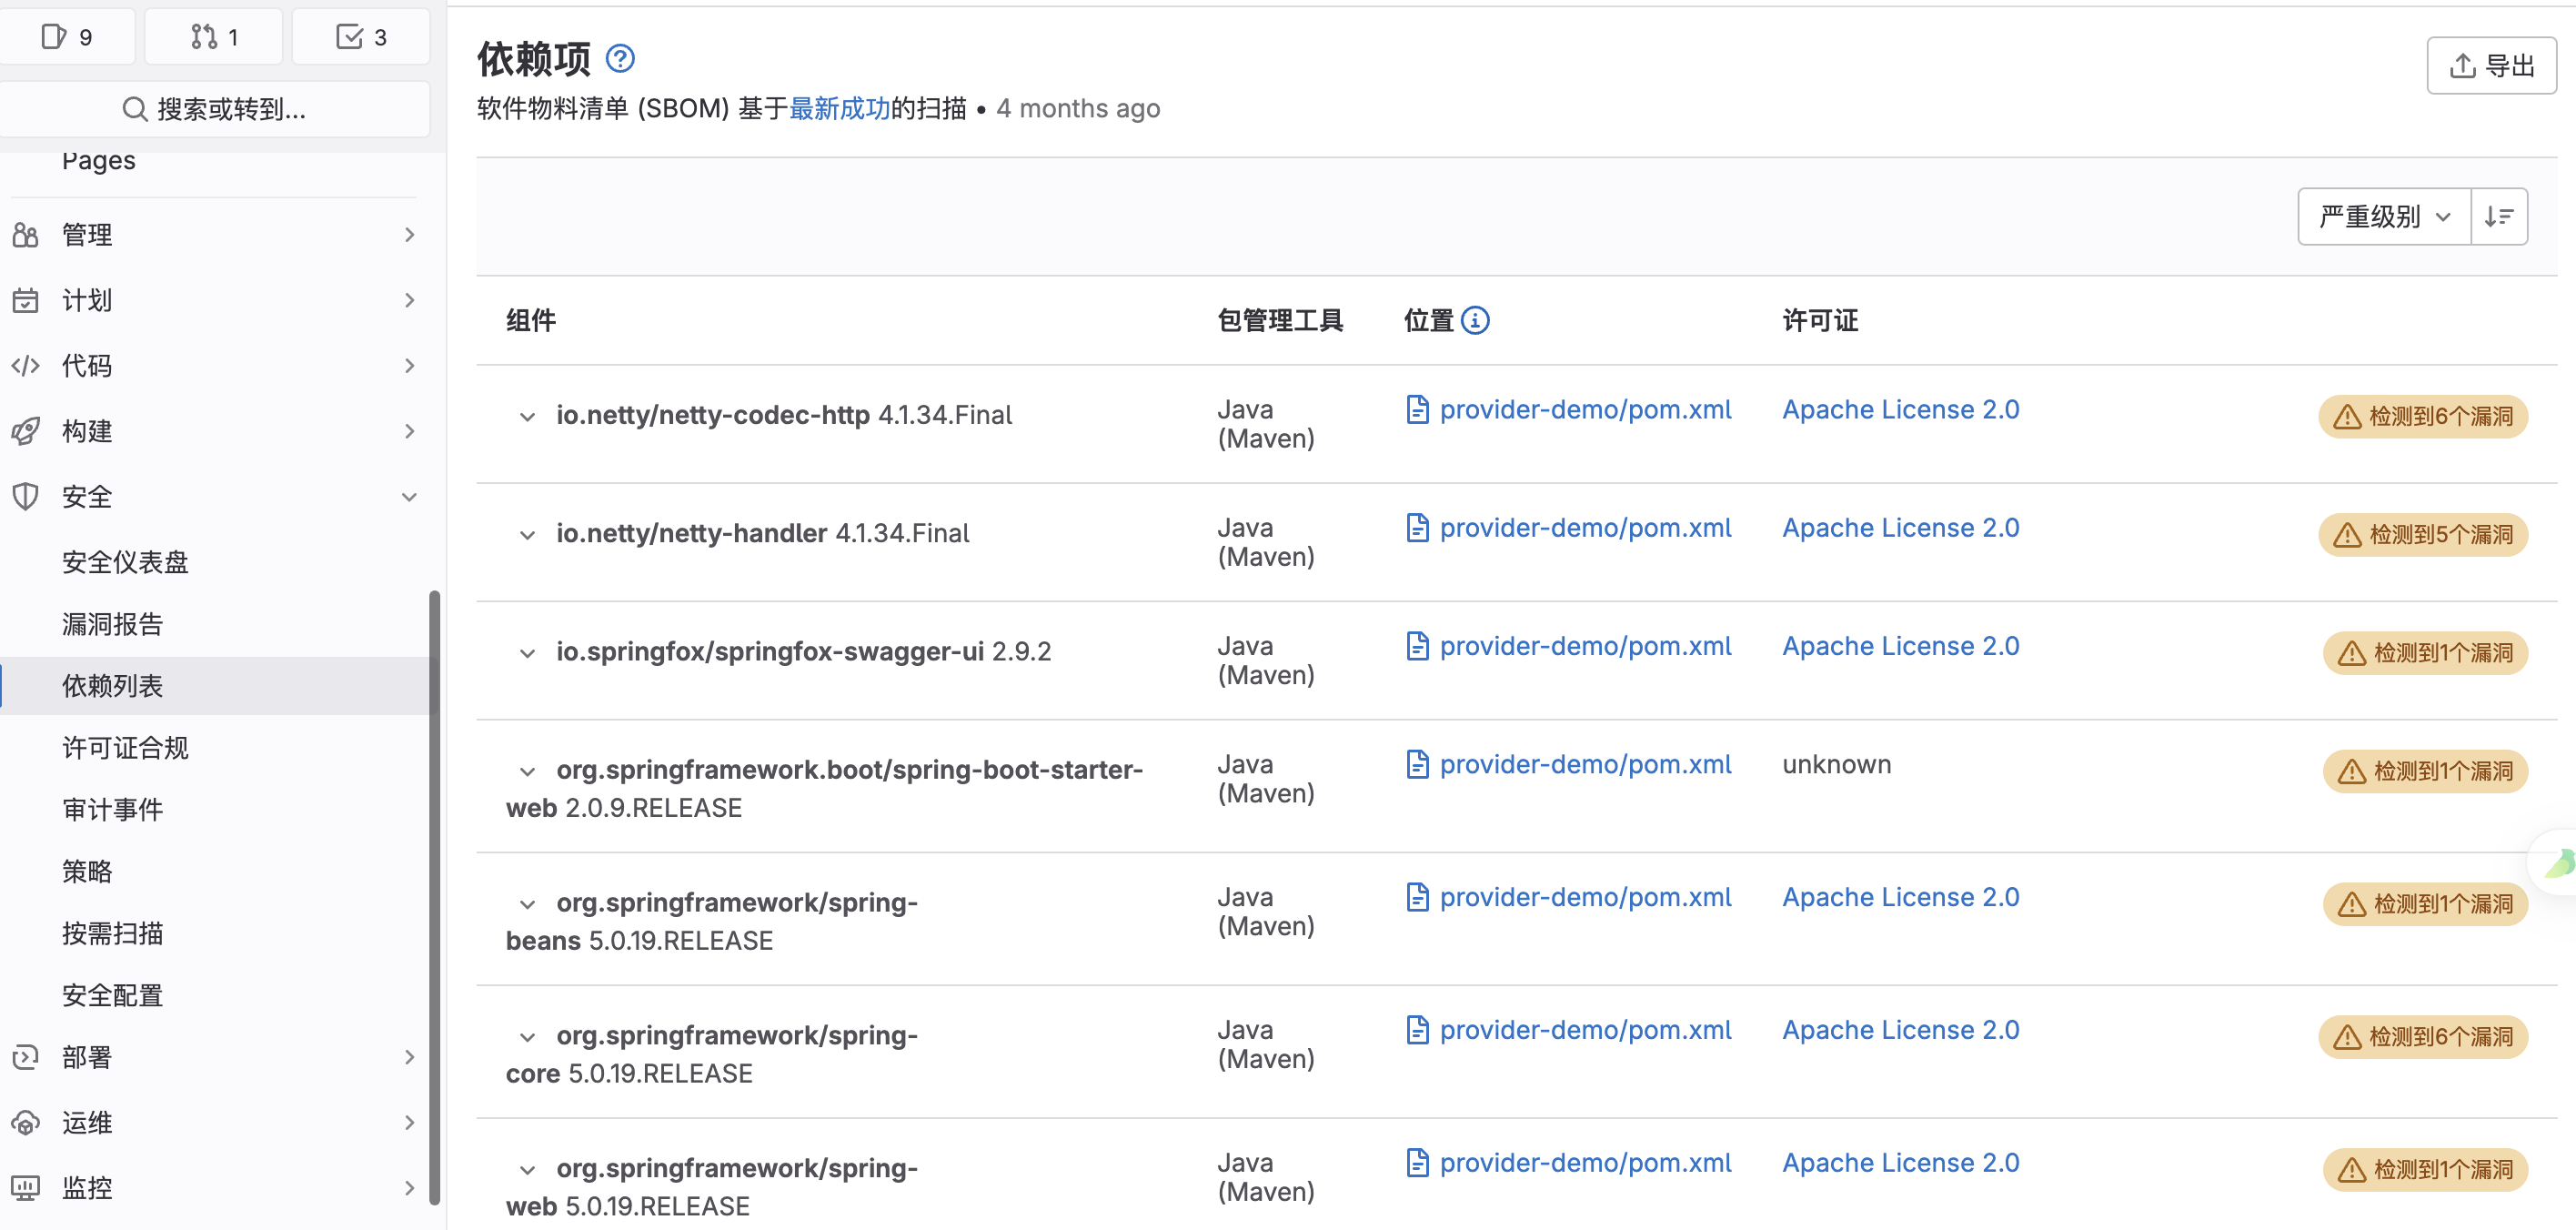The image size is (2576, 1230).
Task: Click the 代码 code icon in sidebar
Action: 25,365
